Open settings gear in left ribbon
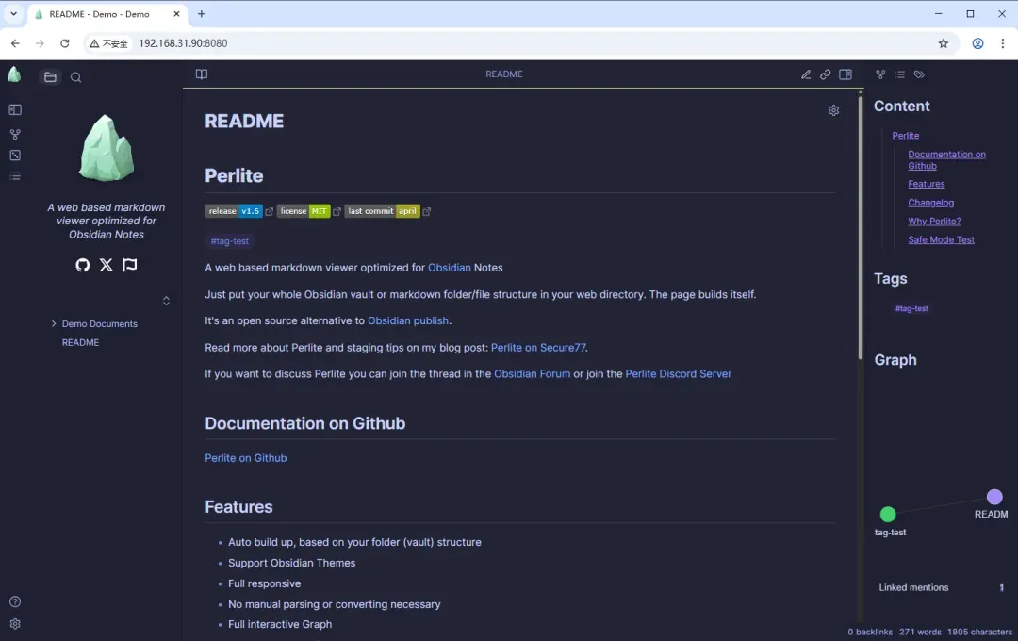1018x641 pixels. coord(15,623)
